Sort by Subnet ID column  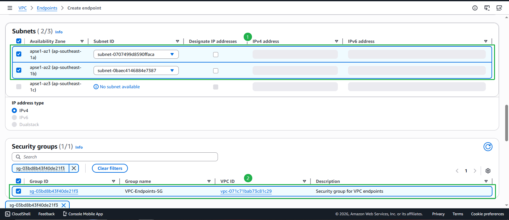(x=178, y=41)
